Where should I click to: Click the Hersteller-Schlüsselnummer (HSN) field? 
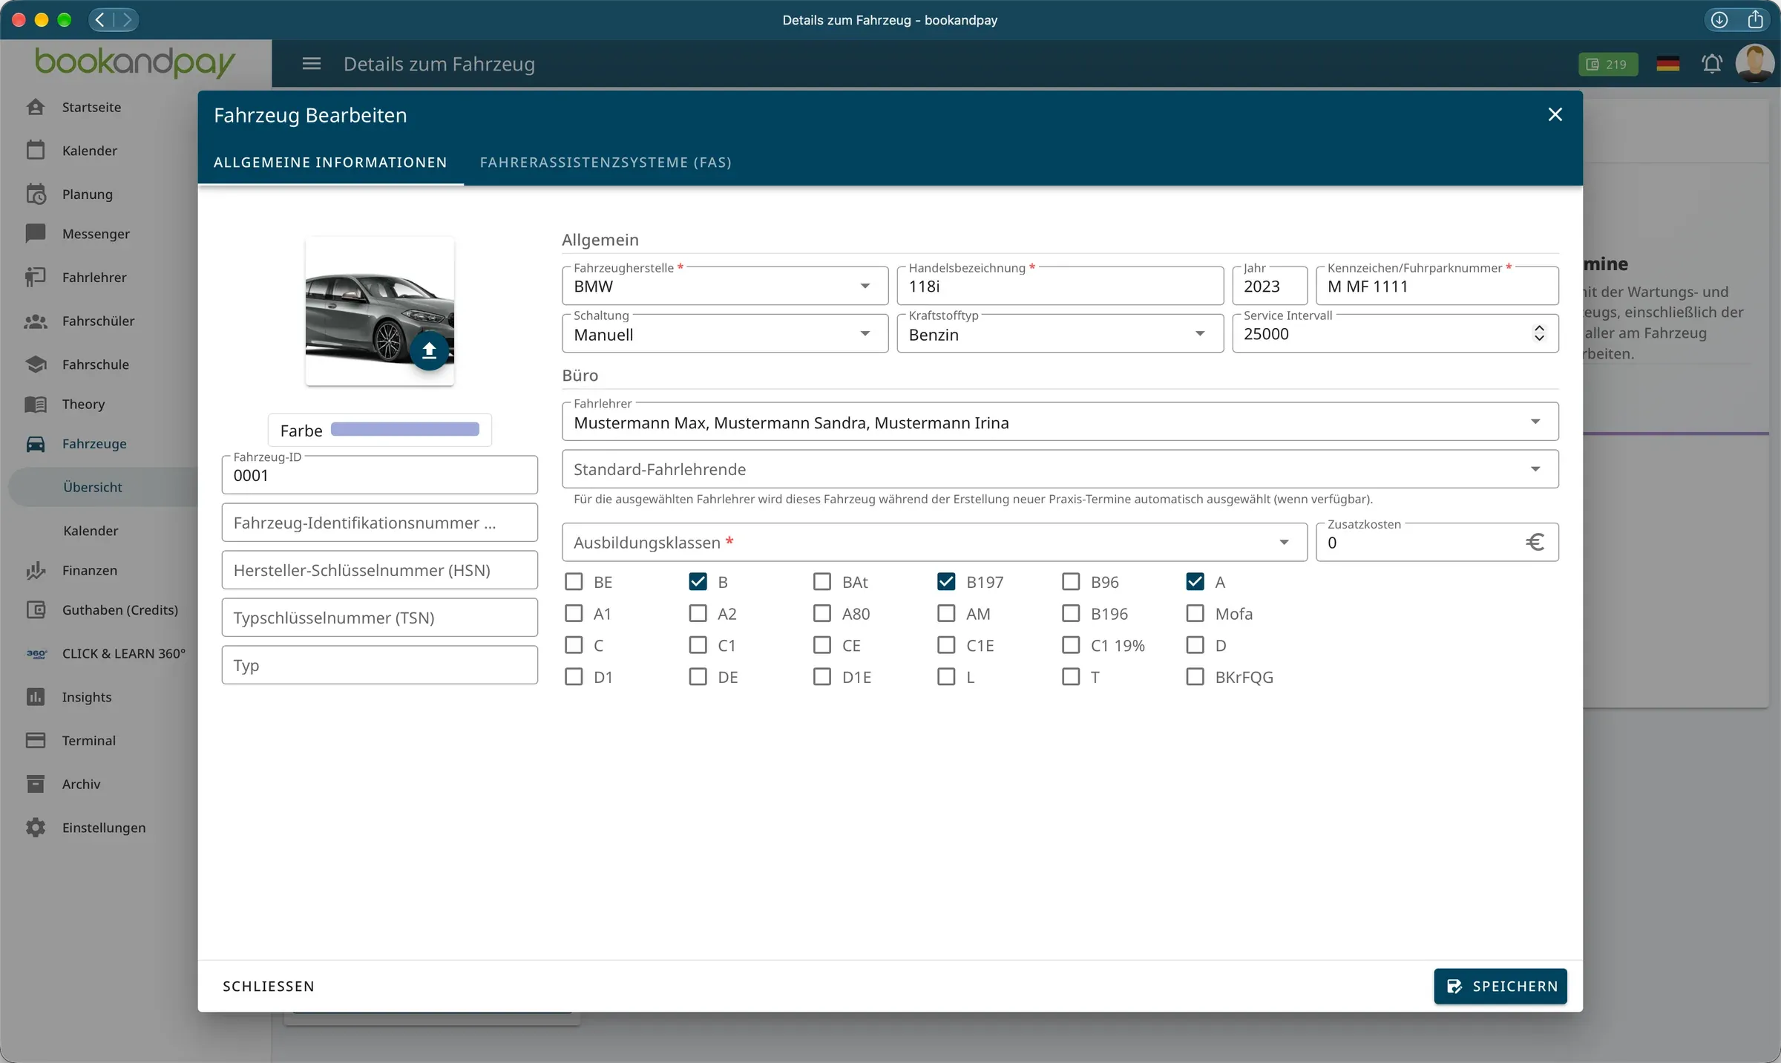[380, 570]
